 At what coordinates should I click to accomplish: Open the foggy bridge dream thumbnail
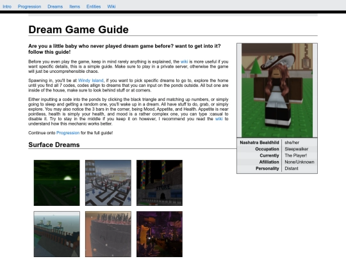coord(57,234)
